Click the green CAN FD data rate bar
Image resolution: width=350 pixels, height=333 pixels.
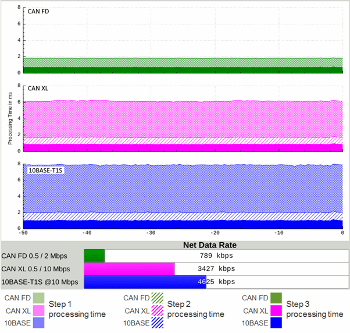[94, 256]
